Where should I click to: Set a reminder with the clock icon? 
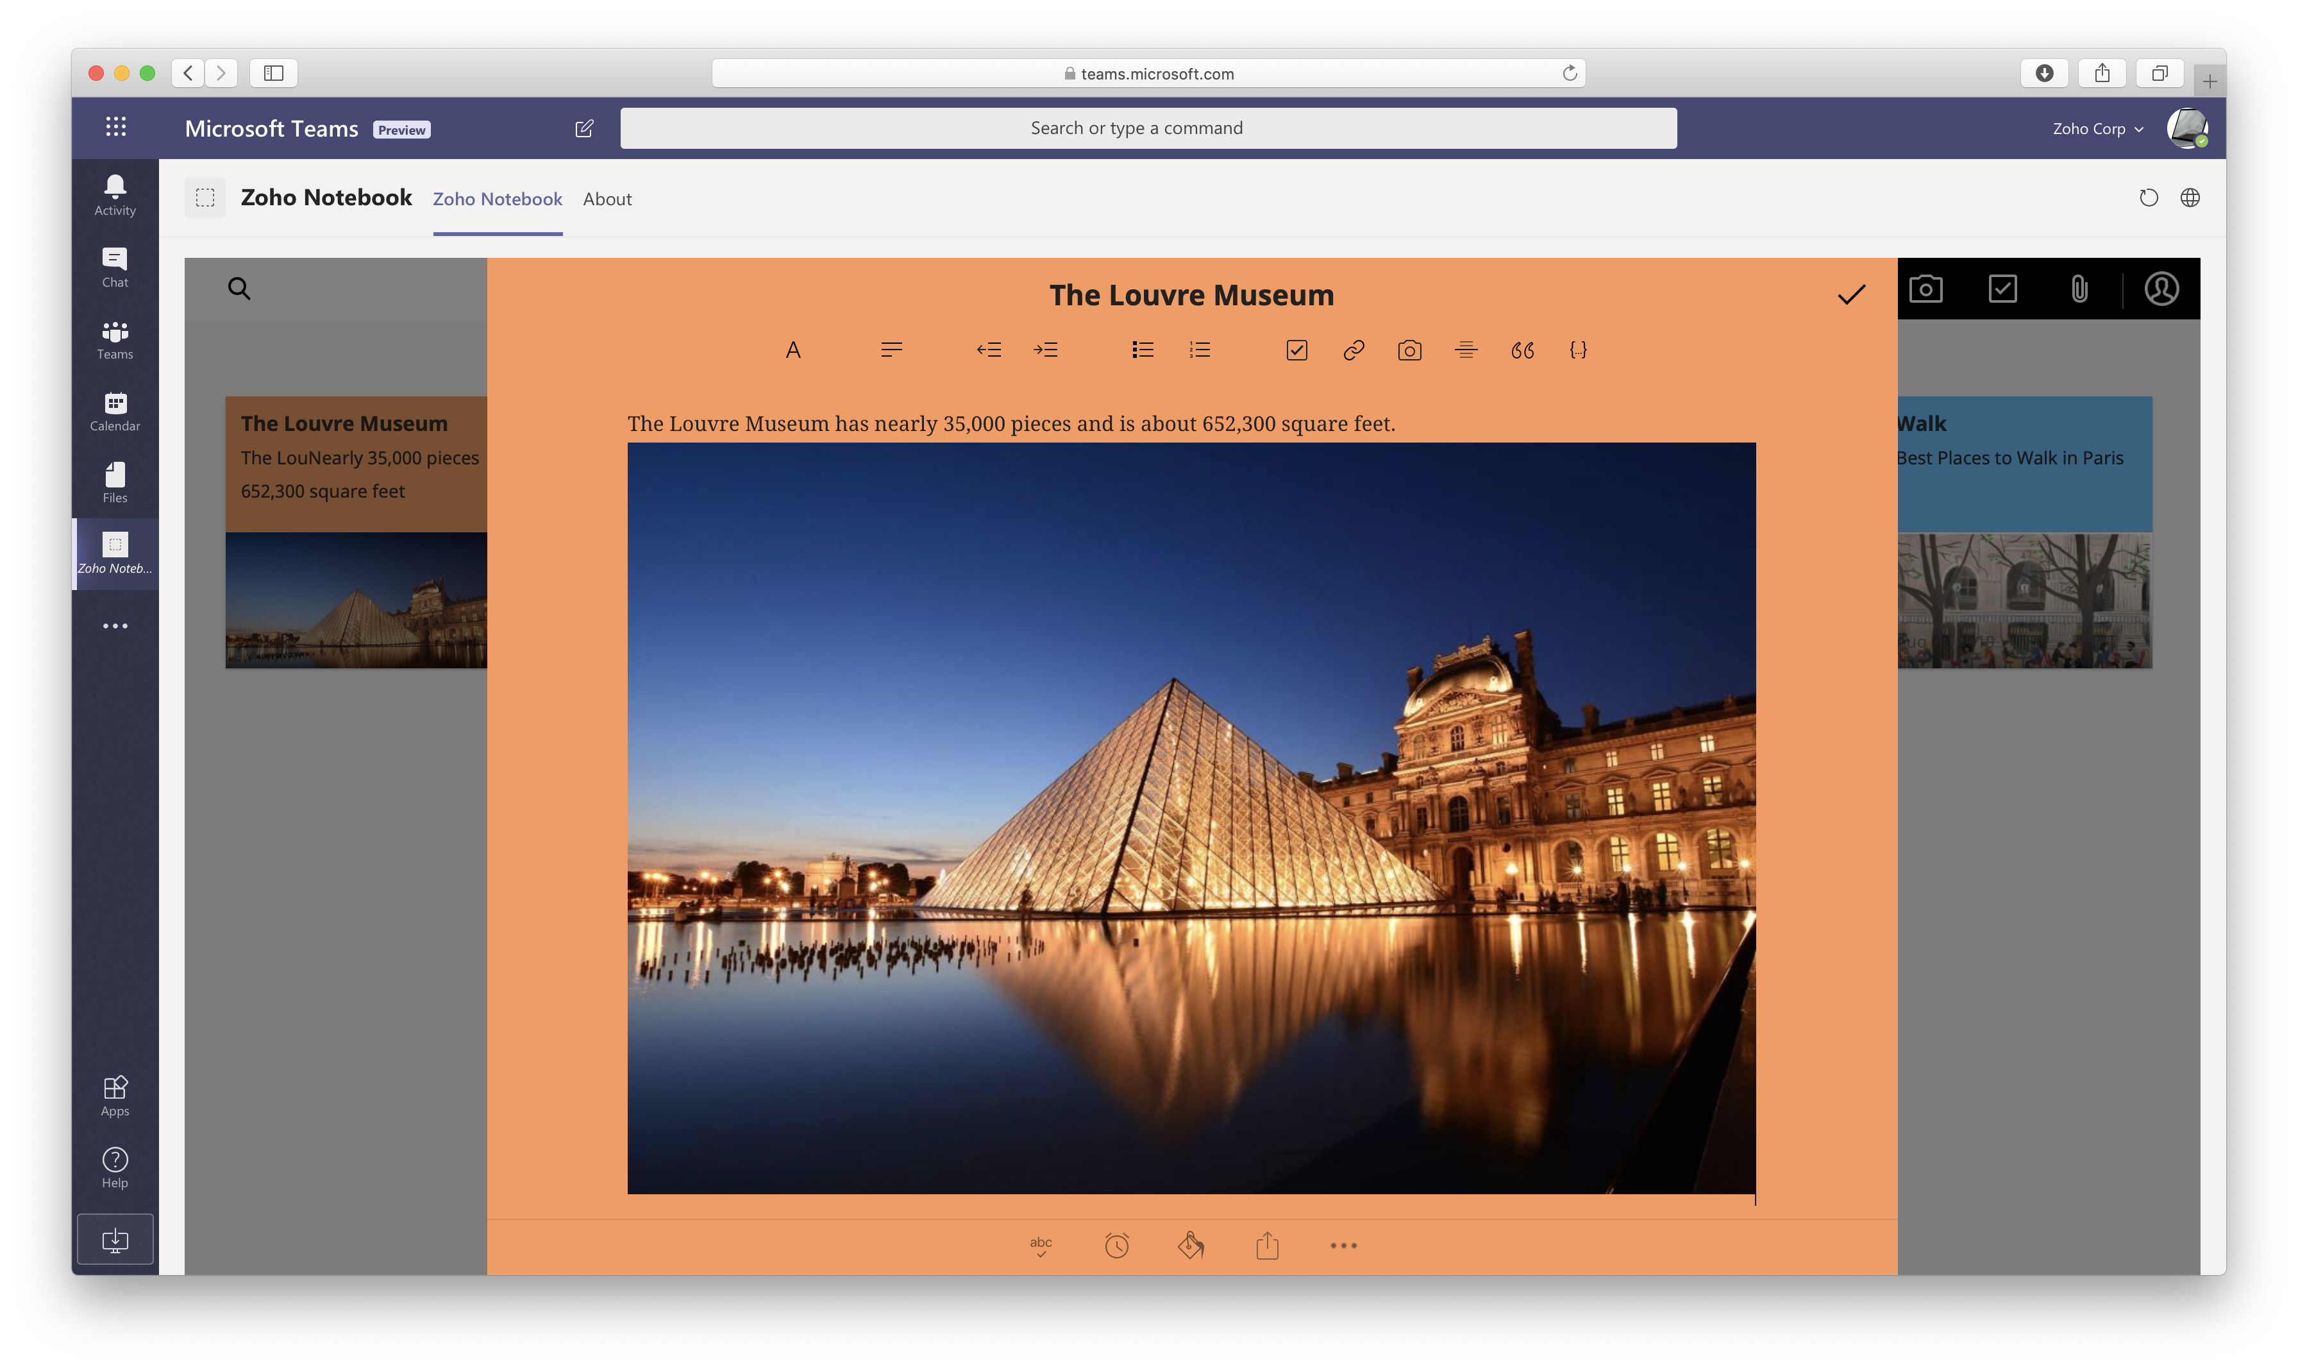(x=1117, y=1246)
